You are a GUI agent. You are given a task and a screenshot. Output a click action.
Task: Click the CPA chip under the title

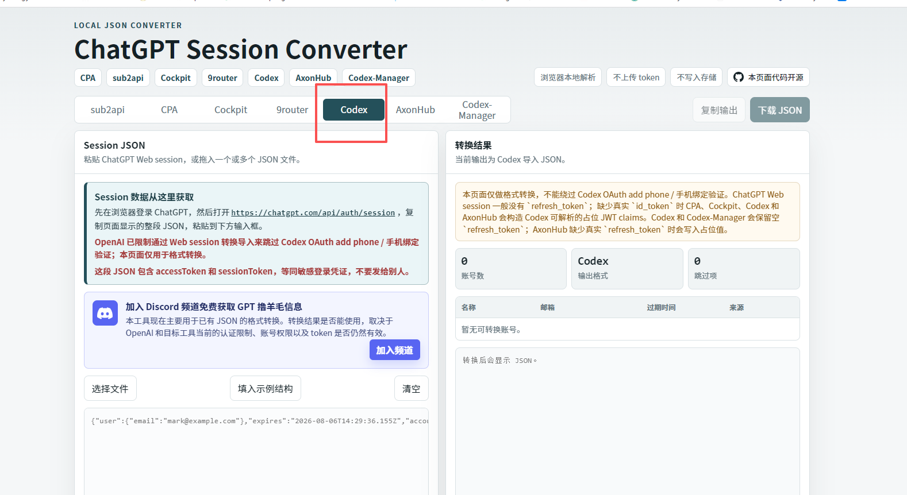[88, 78]
